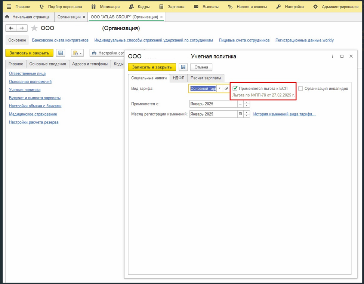Viewport: 364px width, 284px height.
Task: Open Настройки обмена с банками link
Action: 35,106
